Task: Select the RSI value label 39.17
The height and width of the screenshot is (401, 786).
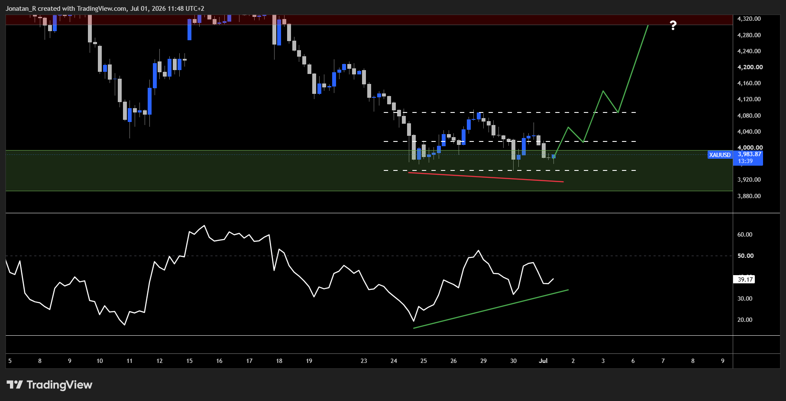Action: [x=745, y=279]
